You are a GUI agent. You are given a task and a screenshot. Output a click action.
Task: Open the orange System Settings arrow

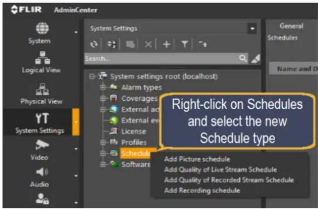[76, 122]
